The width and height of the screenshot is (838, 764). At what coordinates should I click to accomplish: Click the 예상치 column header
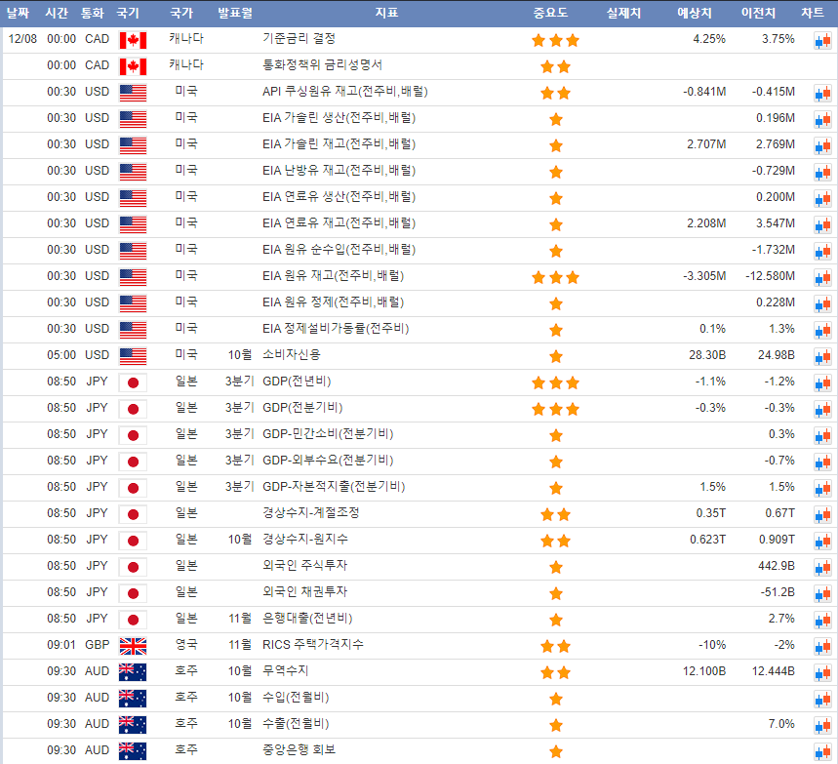(694, 13)
